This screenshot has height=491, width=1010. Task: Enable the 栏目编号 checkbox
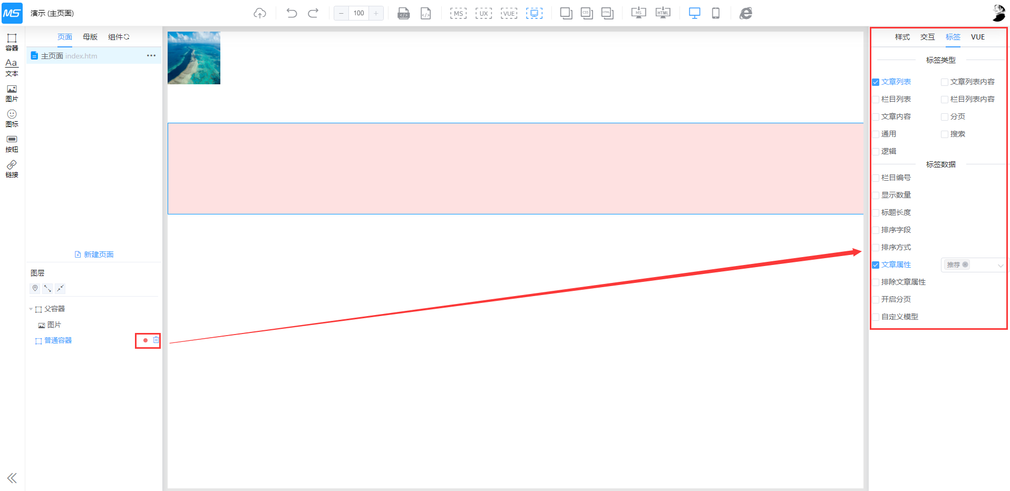[876, 178]
